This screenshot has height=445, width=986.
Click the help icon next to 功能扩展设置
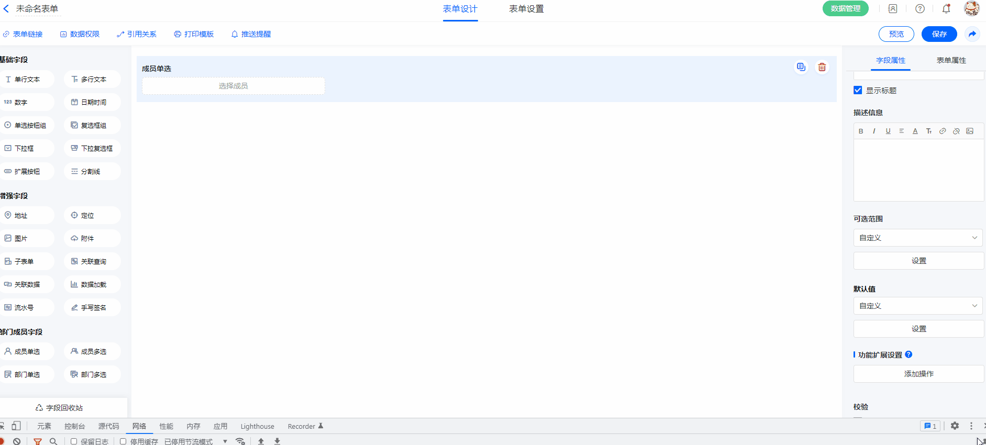[x=909, y=354]
